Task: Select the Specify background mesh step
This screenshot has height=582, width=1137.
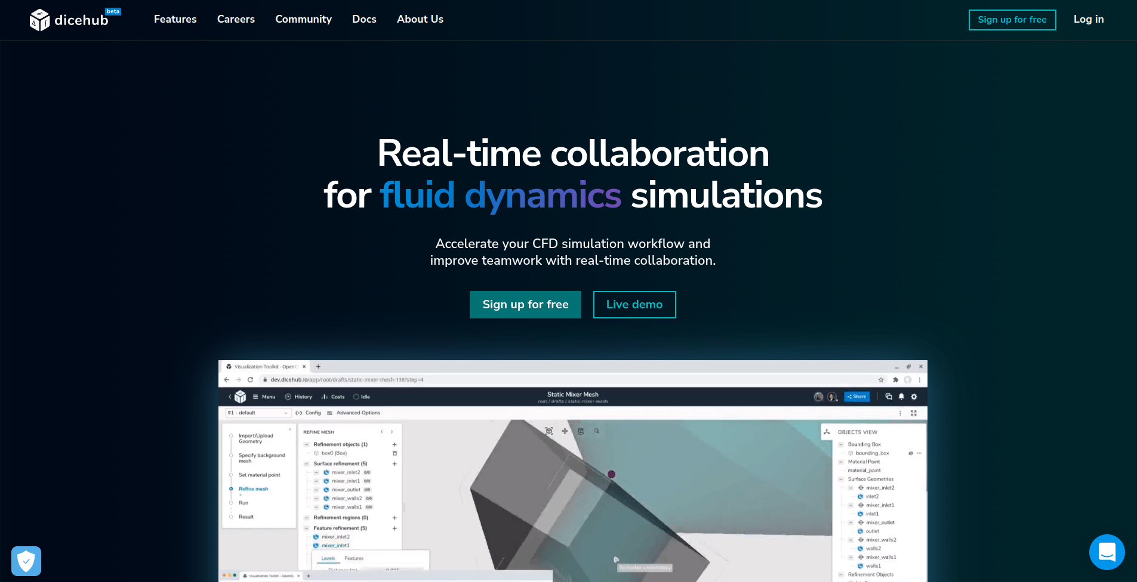Action: 261,458
